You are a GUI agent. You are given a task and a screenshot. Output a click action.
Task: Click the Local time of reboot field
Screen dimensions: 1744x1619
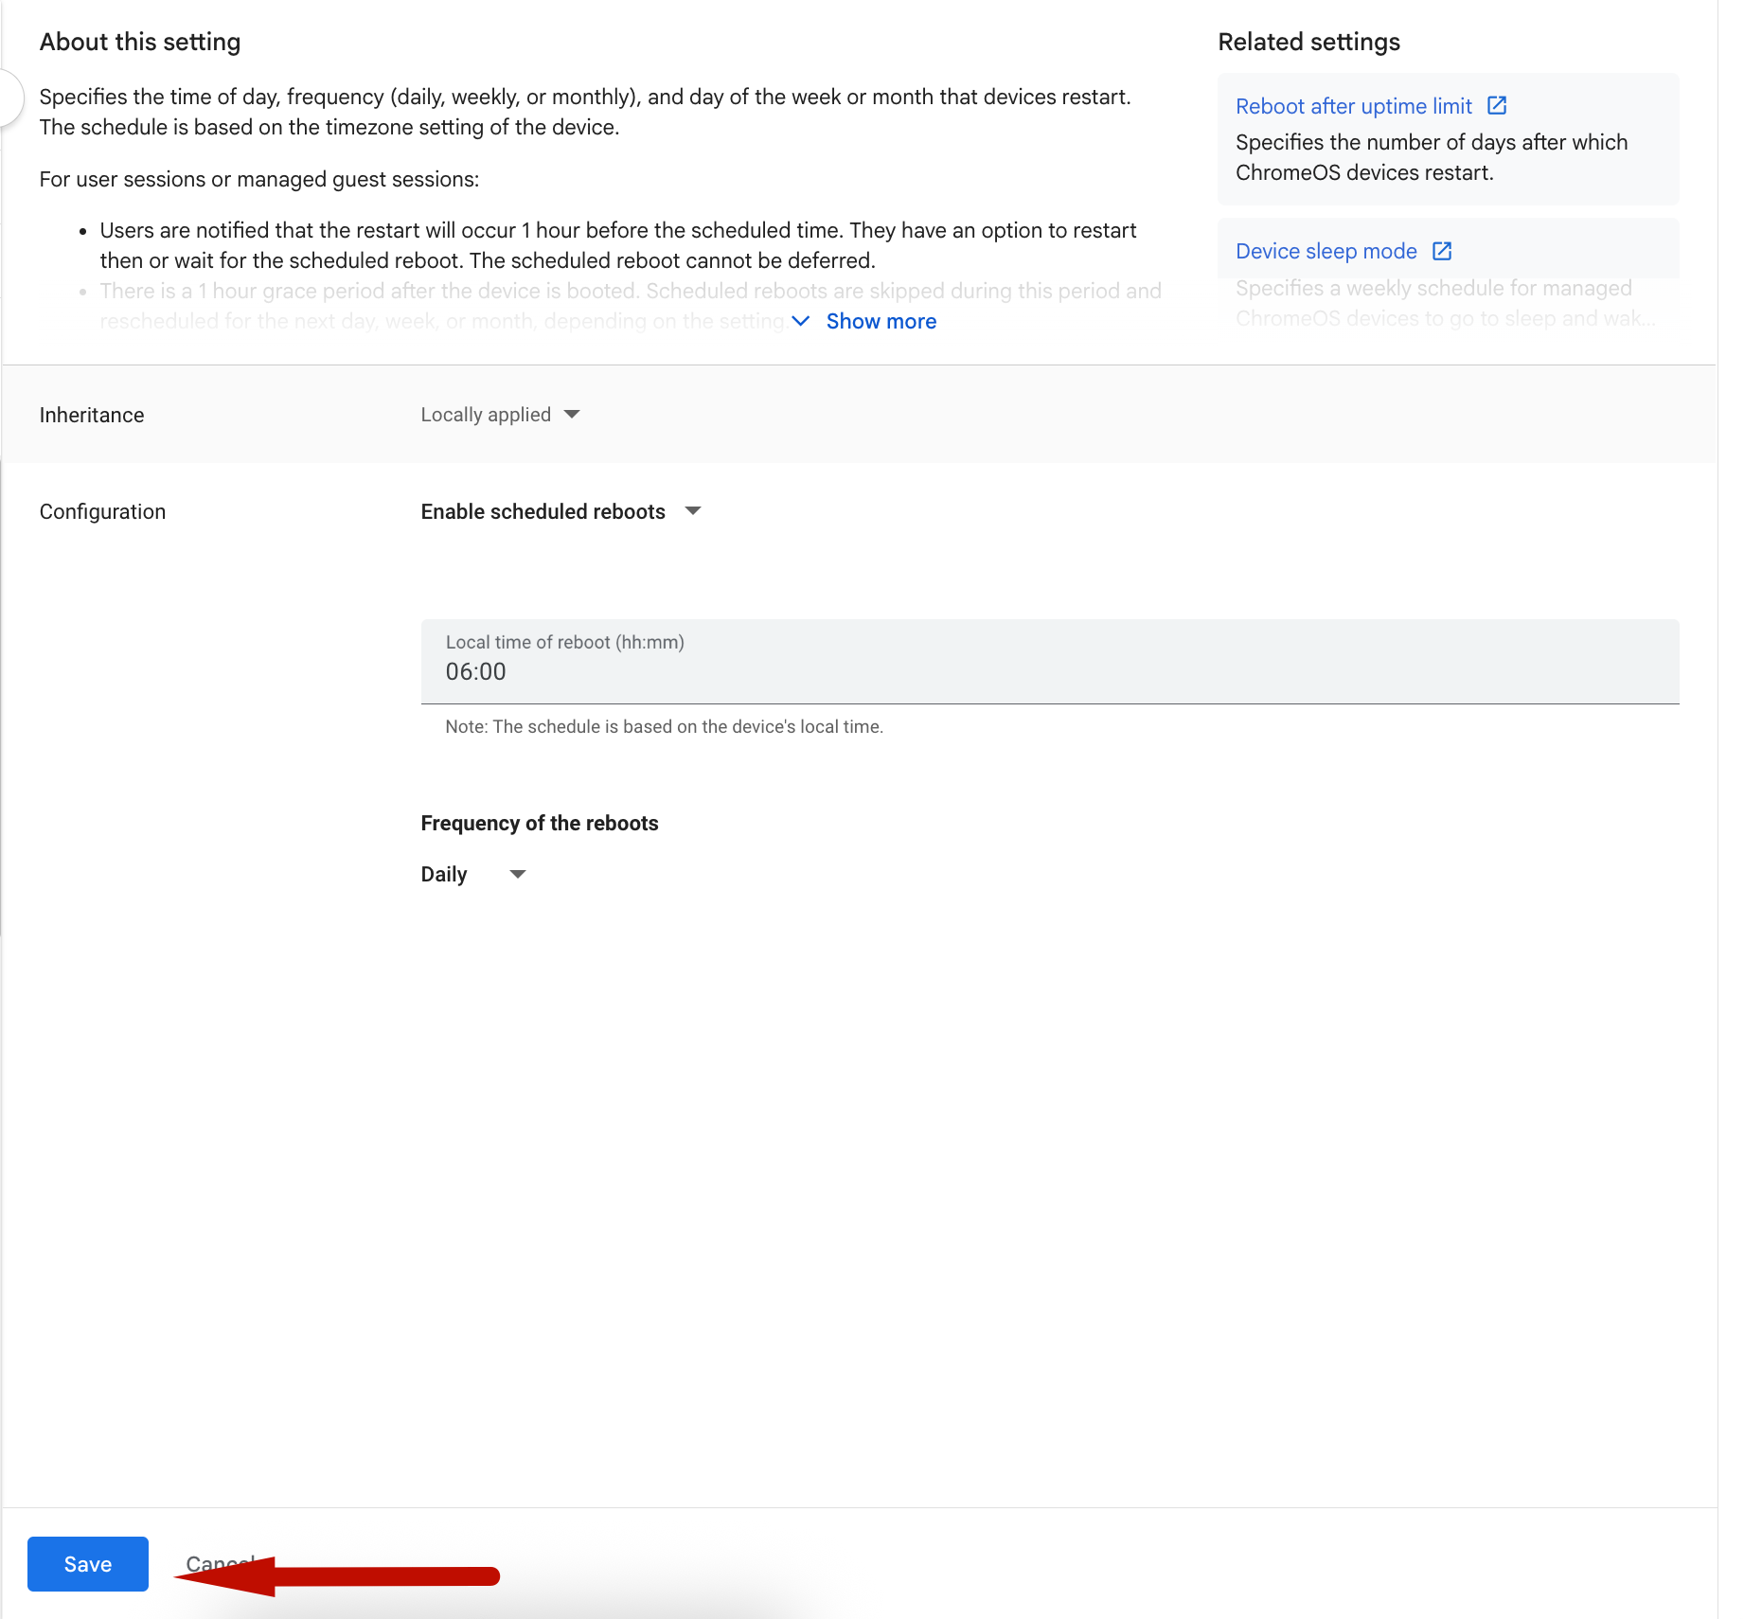tap(1049, 661)
